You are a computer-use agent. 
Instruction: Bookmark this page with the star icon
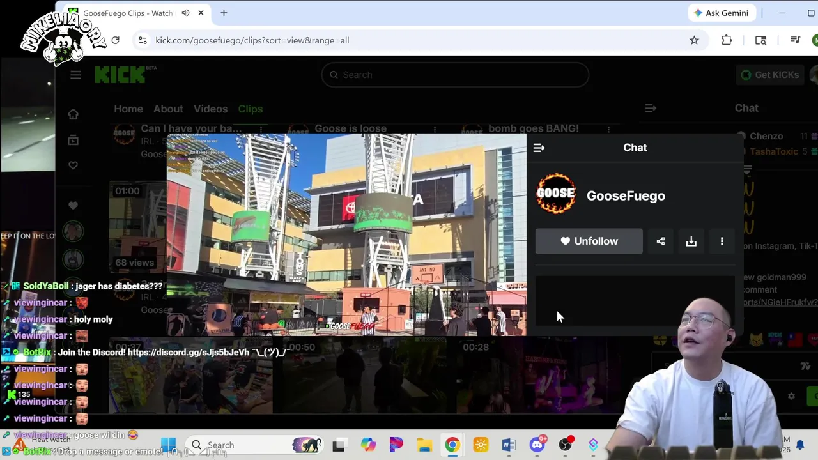[x=694, y=40]
